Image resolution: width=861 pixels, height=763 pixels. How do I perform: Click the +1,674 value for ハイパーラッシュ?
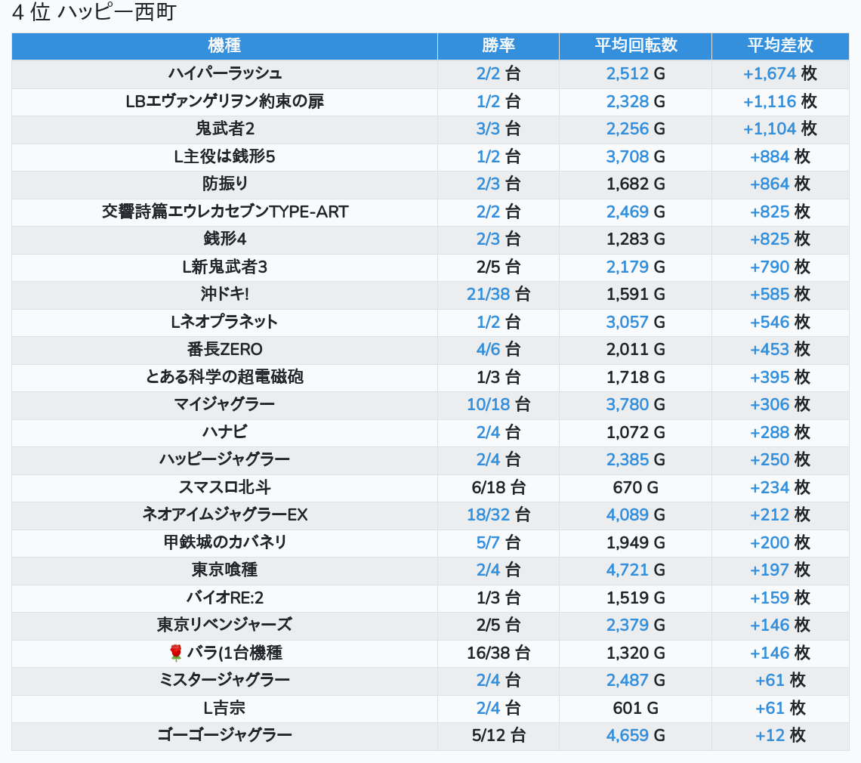pos(769,73)
